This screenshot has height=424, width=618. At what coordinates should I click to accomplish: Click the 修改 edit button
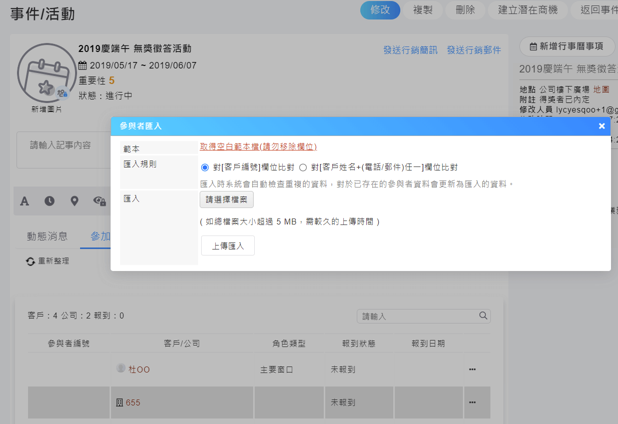pos(380,10)
